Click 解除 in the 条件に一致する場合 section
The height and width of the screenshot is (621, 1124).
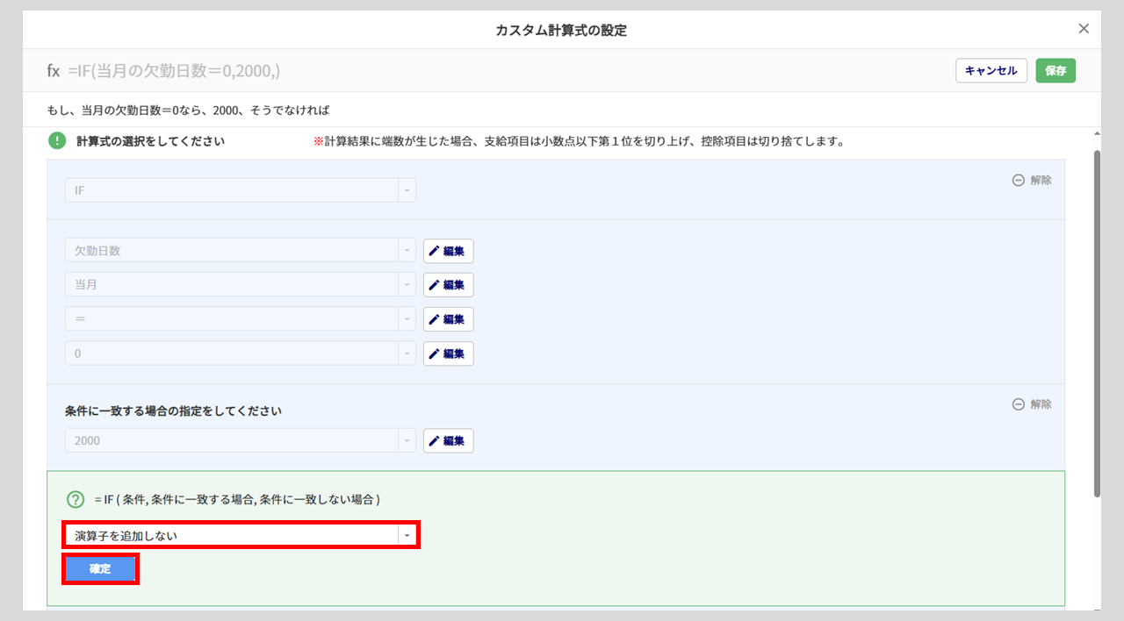pyautogui.click(x=1041, y=404)
